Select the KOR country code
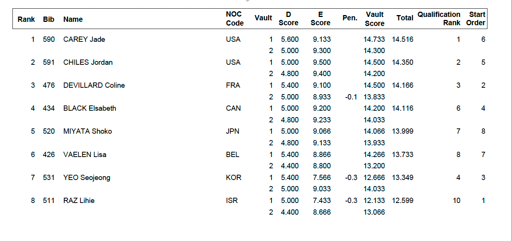512x241 pixels. coord(233,177)
